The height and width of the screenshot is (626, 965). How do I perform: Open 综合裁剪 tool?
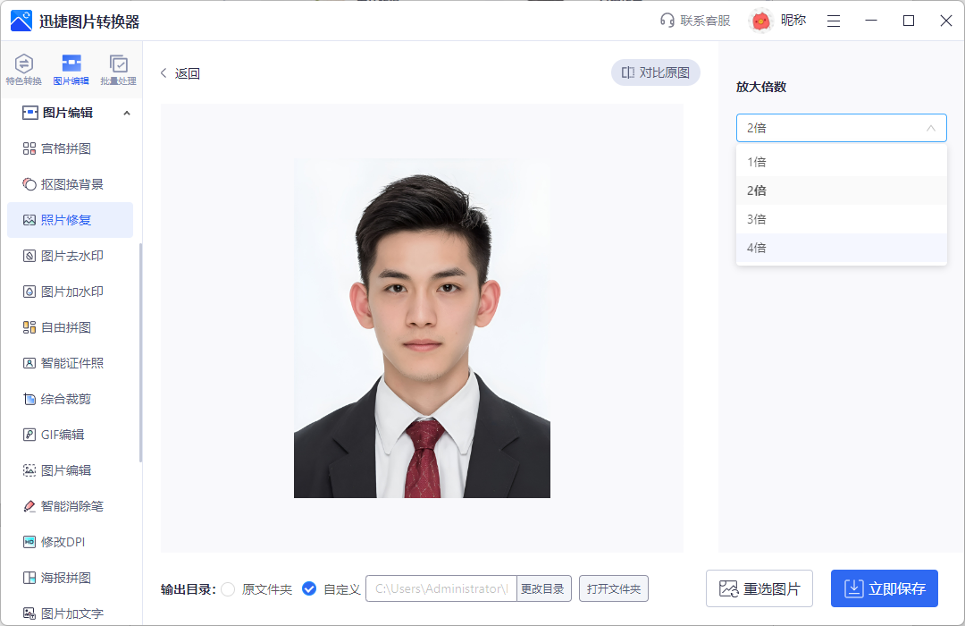[71, 399]
